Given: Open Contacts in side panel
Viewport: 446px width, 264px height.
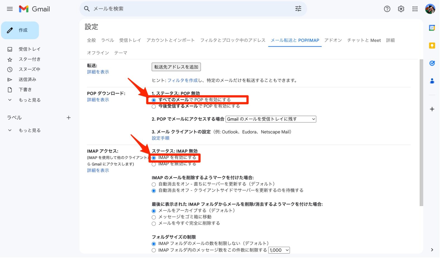Looking at the screenshot, I should pyautogui.click(x=432, y=81).
